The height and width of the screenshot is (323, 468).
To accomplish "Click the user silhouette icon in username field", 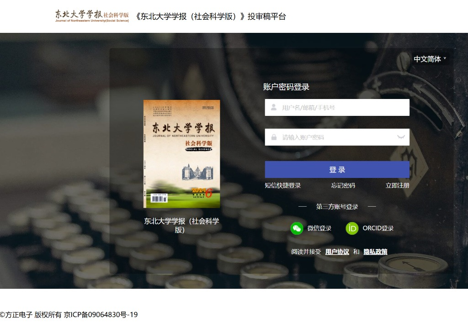I will [274, 108].
